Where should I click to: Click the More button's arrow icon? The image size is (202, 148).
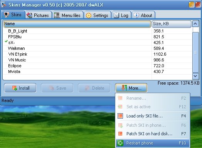124,88
